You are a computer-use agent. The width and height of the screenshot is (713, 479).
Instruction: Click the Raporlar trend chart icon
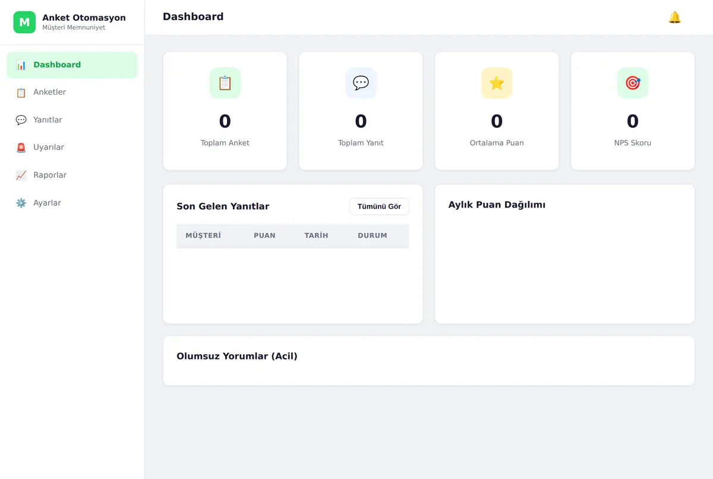pos(21,175)
